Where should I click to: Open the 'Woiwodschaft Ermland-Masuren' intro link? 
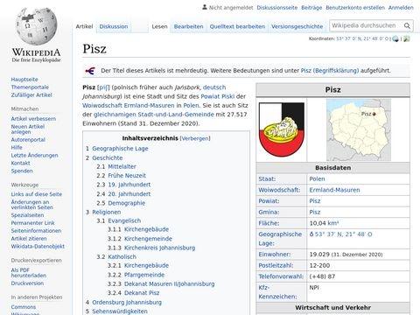coord(129,106)
